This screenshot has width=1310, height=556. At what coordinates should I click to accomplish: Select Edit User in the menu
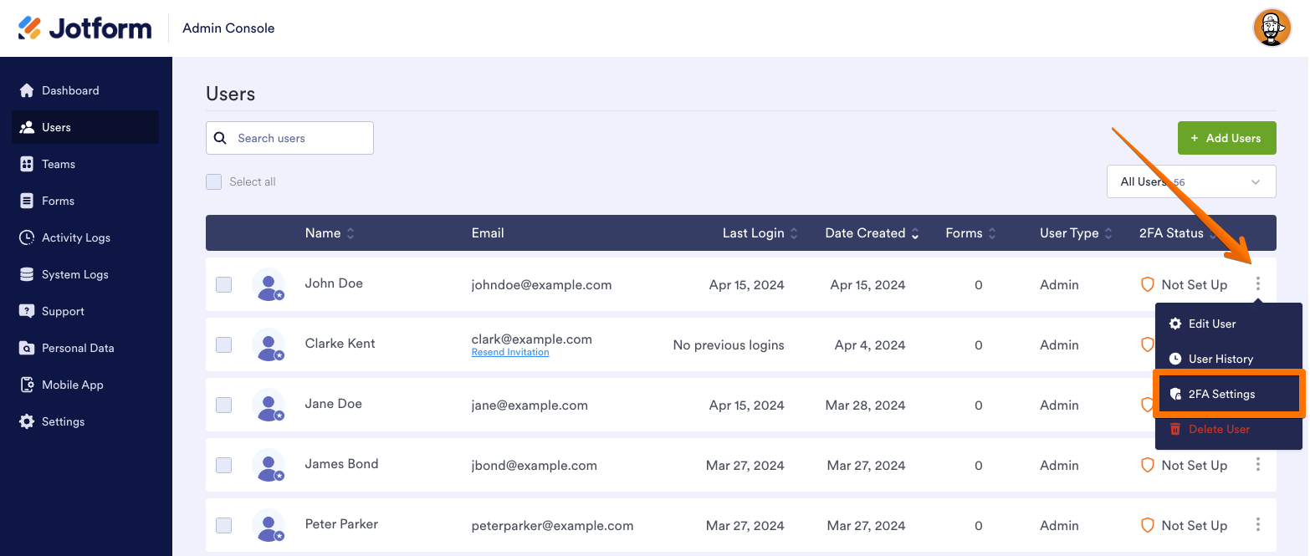pos(1211,324)
